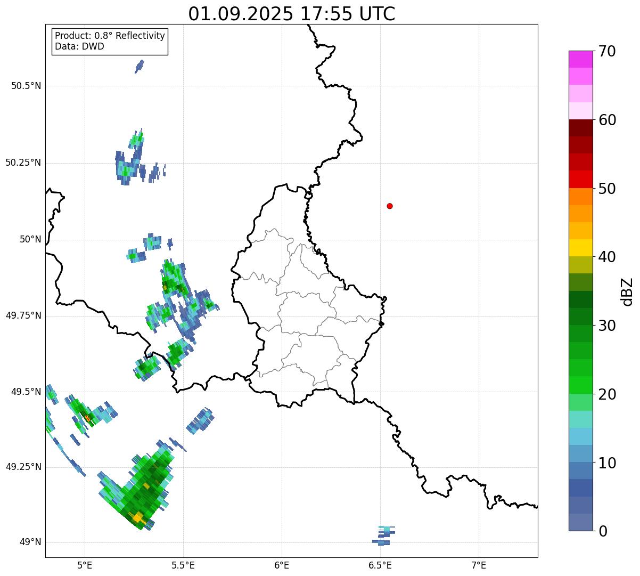The height and width of the screenshot is (576, 640).
Task: Click the small blue echoes near 49.4°N 5.6°E
Action: pyautogui.click(x=200, y=420)
